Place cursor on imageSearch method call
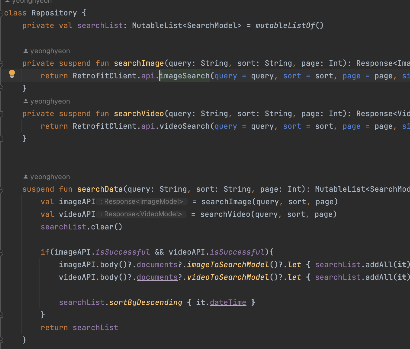 click(x=185, y=76)
